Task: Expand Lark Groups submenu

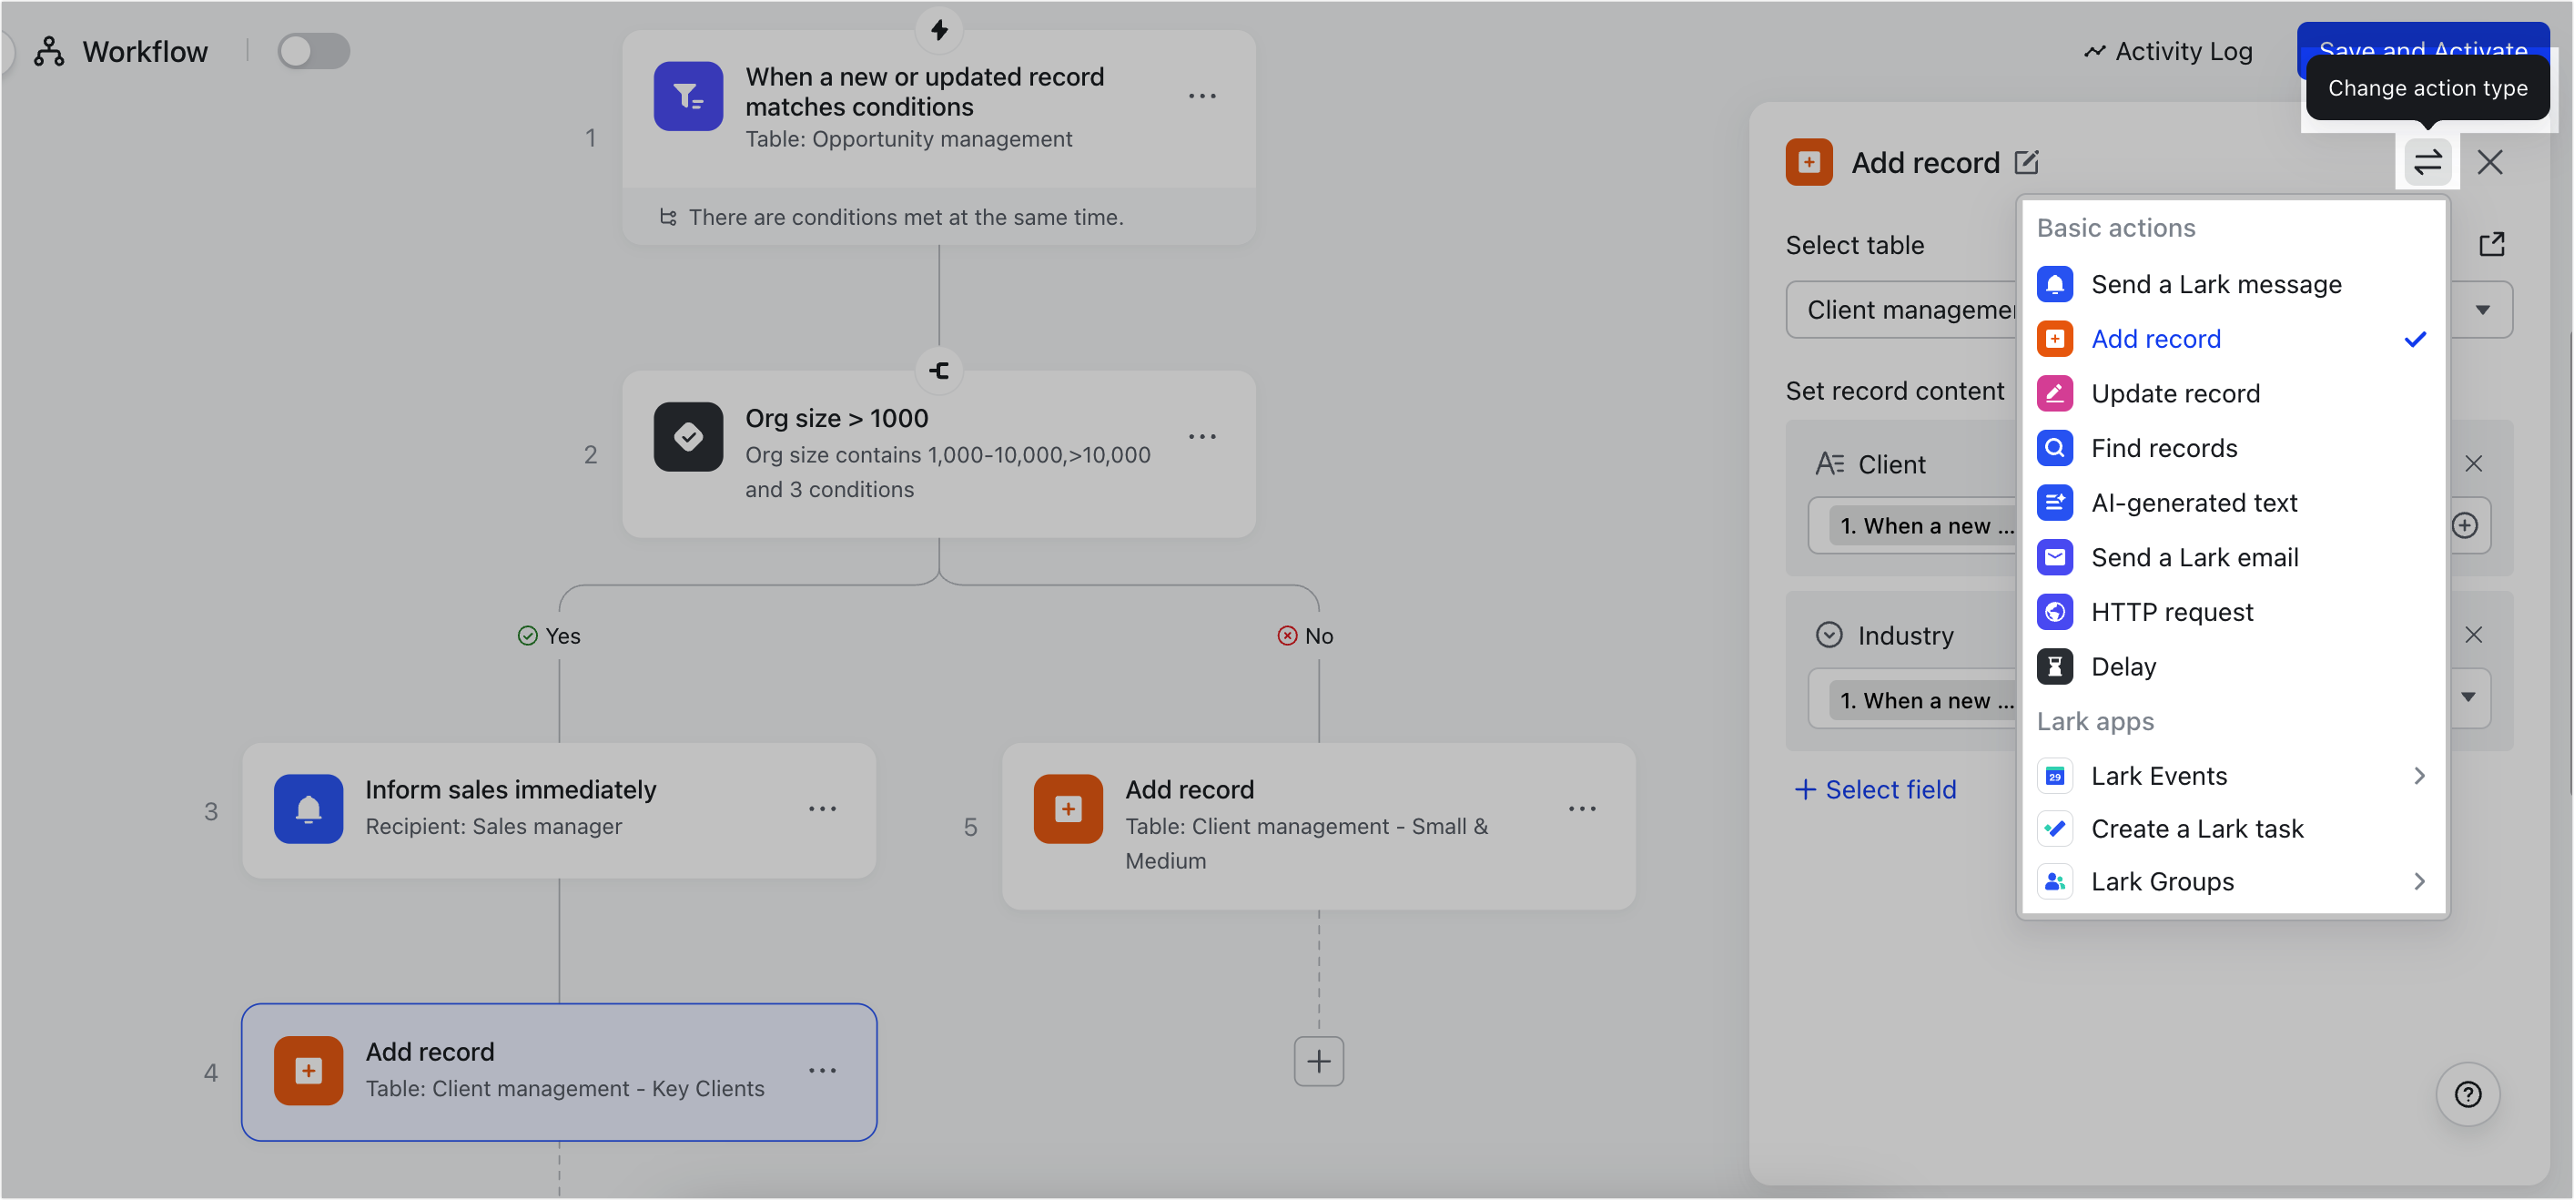Action: [2234, 881]
